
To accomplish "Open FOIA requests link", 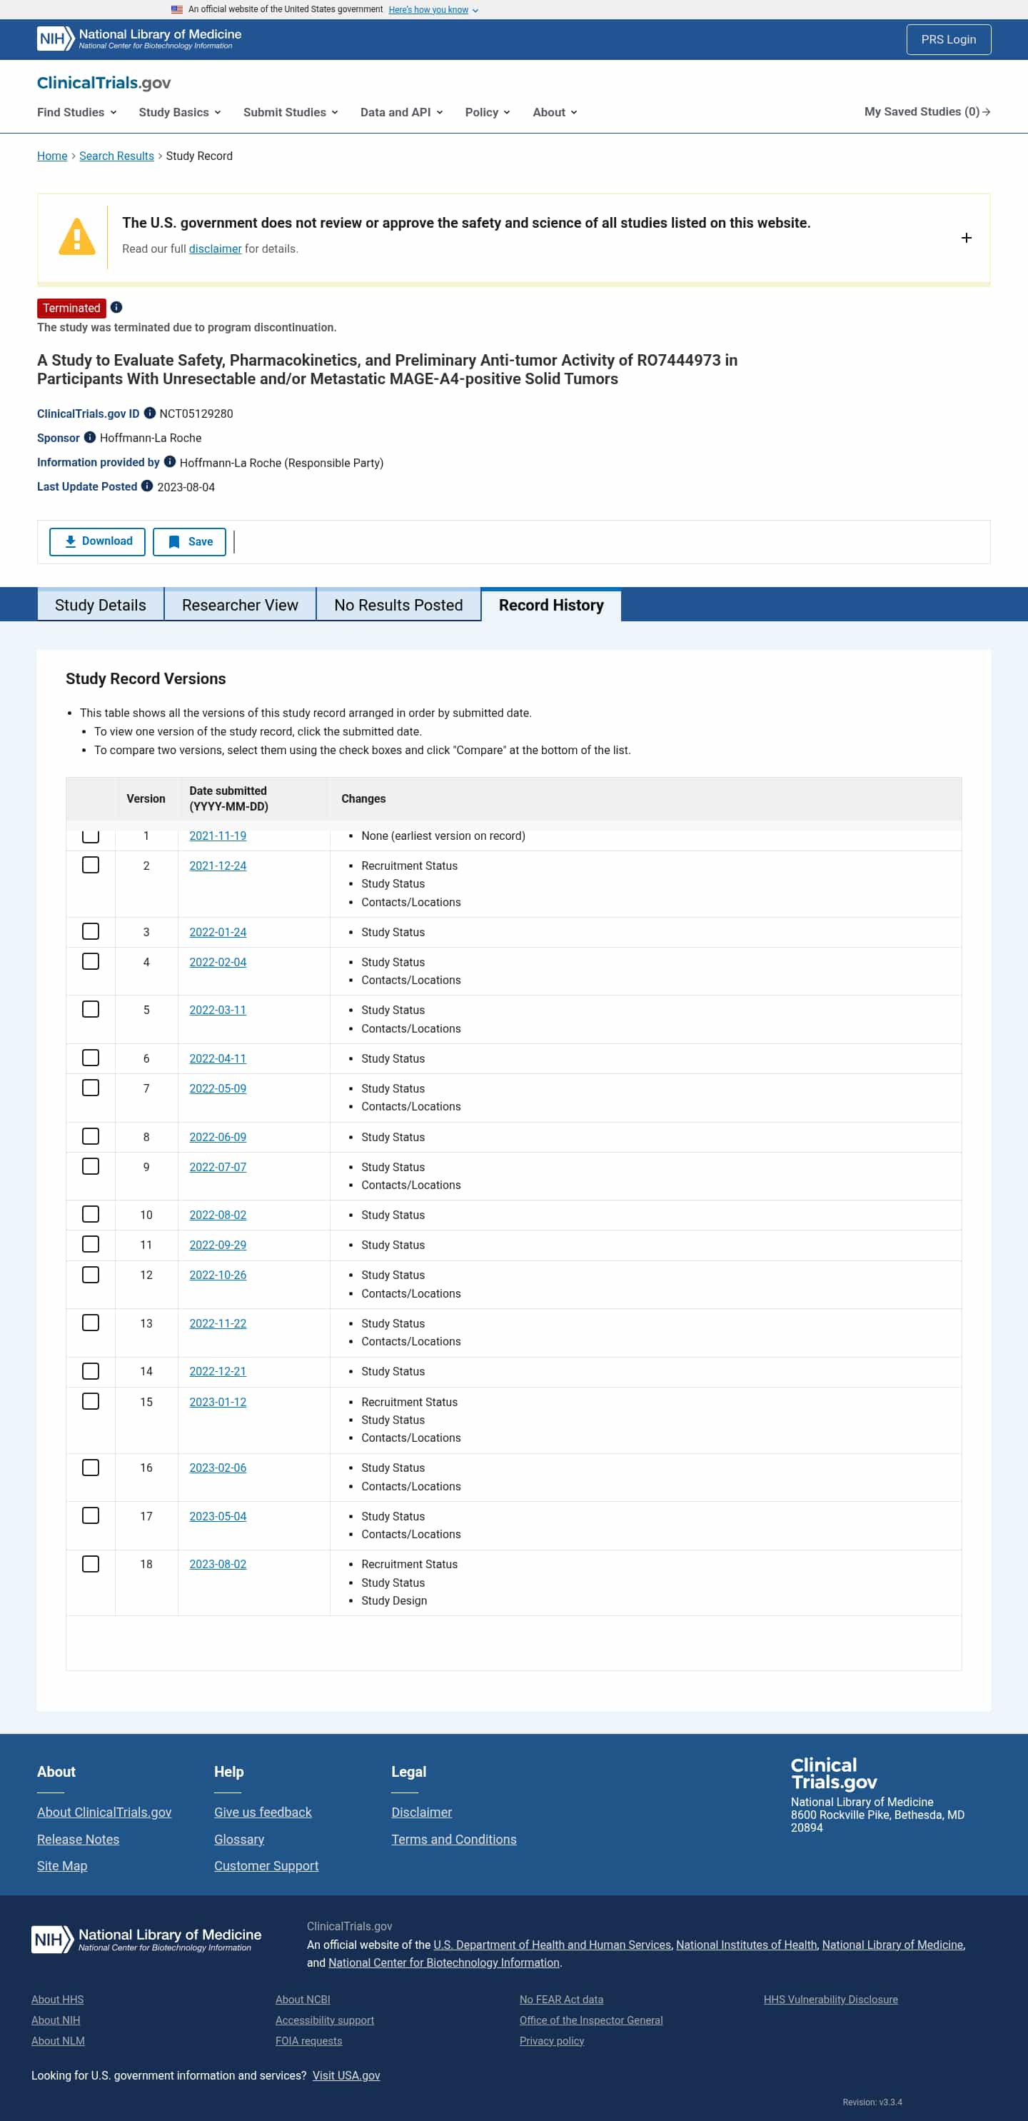I will [308, 2040].
